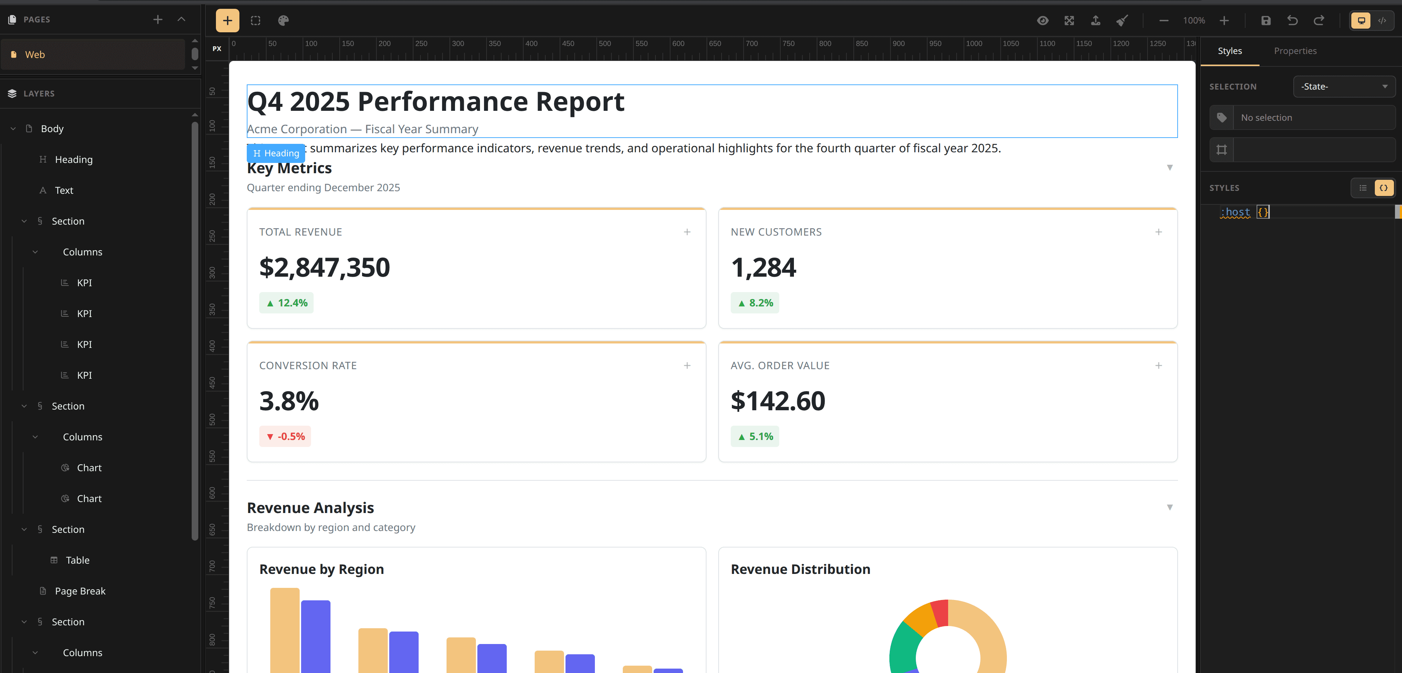1402x673 pixels.
Task: Toggle preview mode with the eye icon
Action: (1042, 21)
